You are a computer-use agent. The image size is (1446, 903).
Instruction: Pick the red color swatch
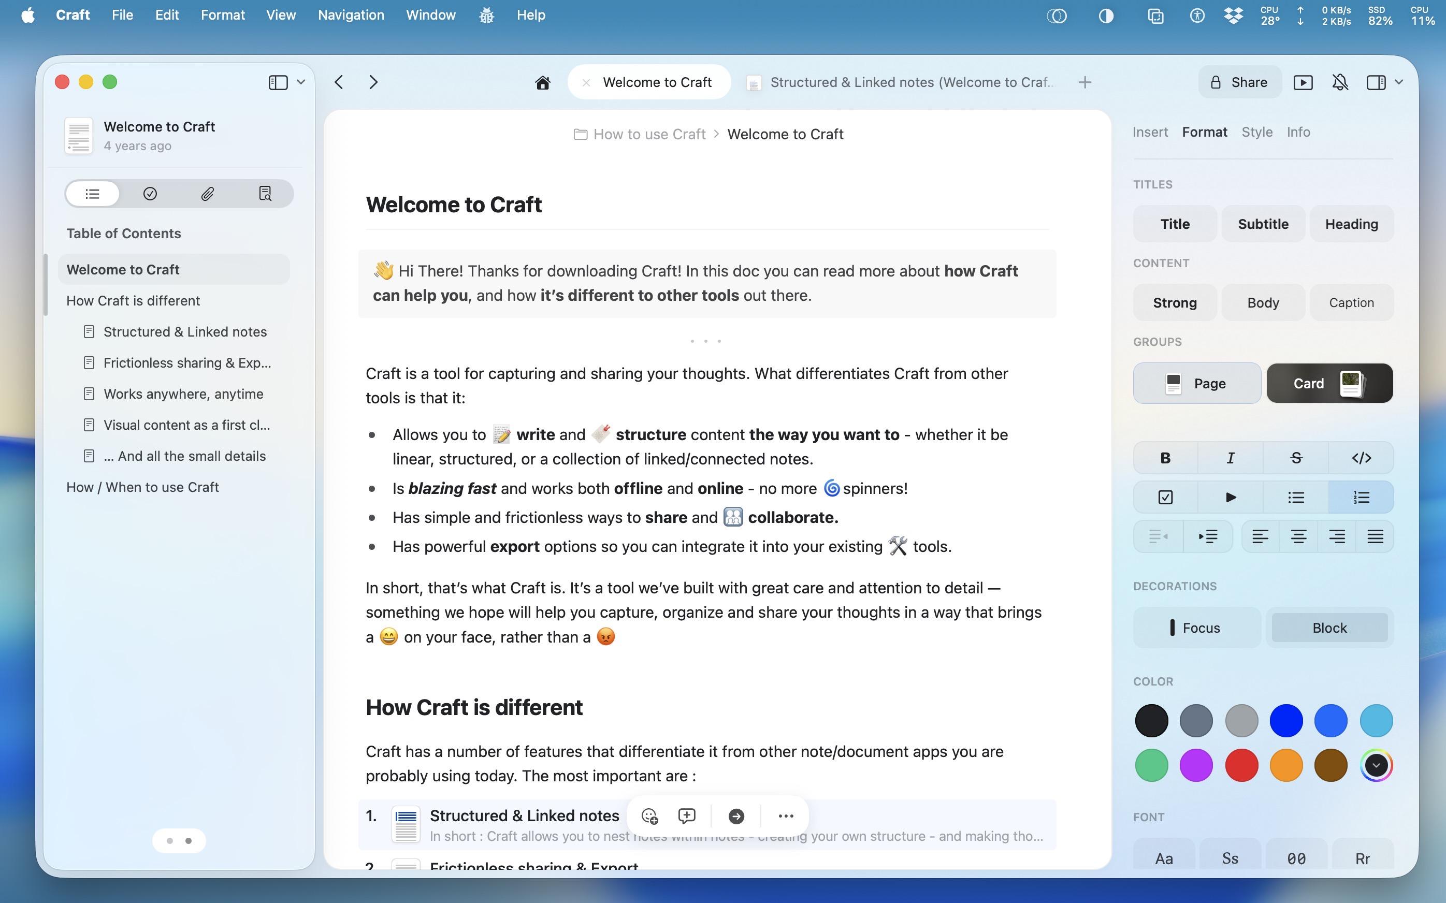coord(1241,765)
